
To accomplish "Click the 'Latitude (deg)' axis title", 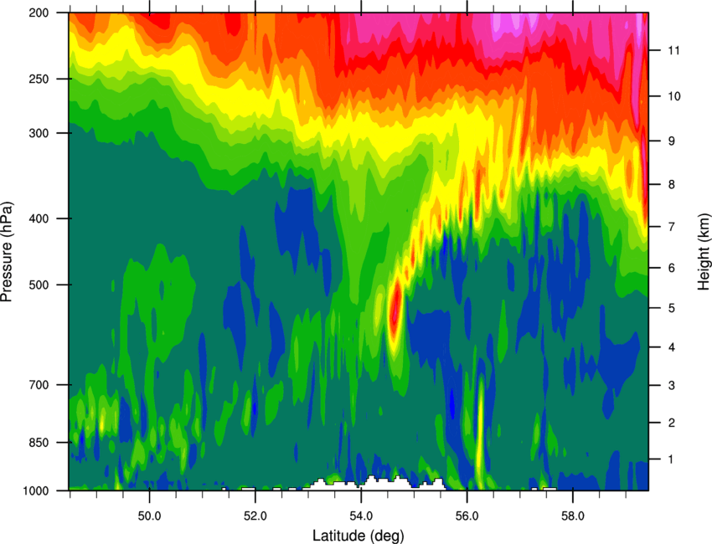I will click(359, 536).
